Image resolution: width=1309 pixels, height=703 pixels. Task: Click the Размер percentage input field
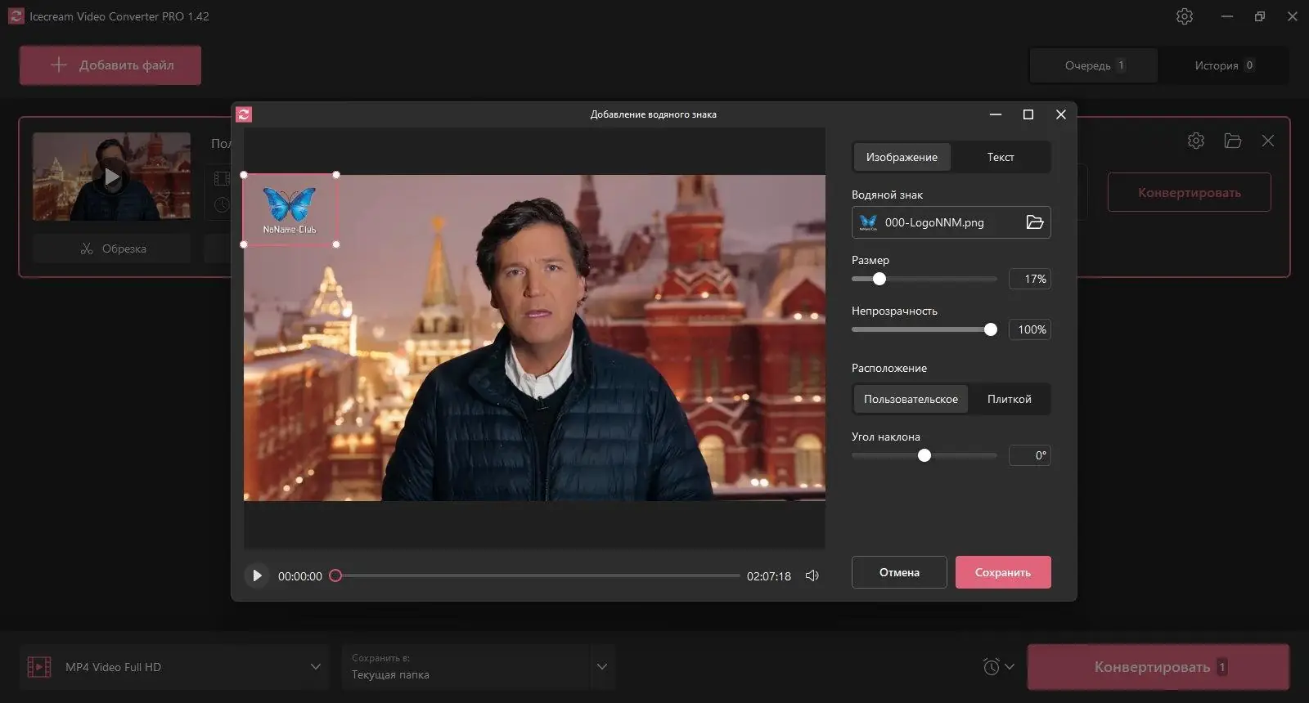(x=1029, y=279)
